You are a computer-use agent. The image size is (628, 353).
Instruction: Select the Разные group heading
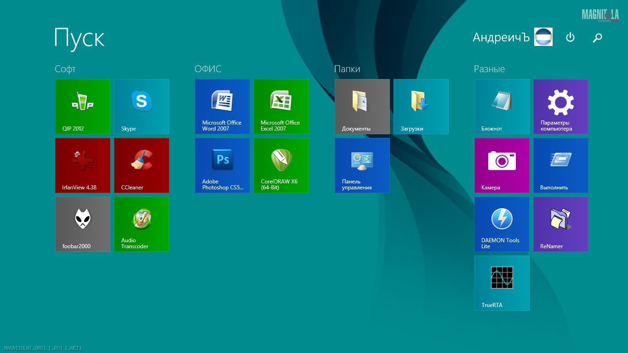click(489, 69)
